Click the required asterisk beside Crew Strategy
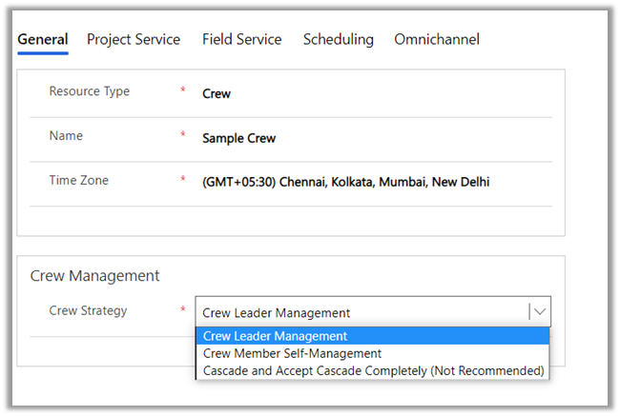 [183, 311]
